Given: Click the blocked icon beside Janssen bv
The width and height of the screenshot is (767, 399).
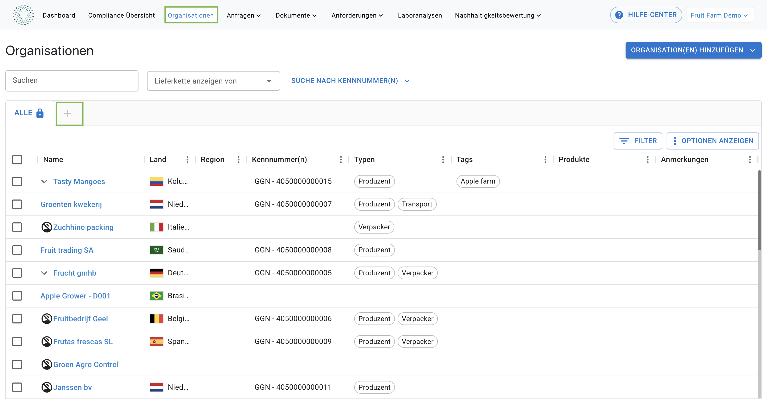Looking at the screenshot, I should click(x=46, y=387).
